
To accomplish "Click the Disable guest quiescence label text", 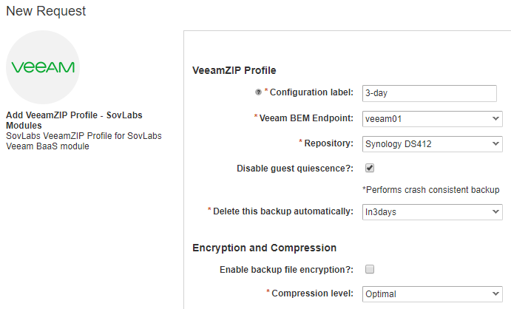I will click(x=295, y=168).
